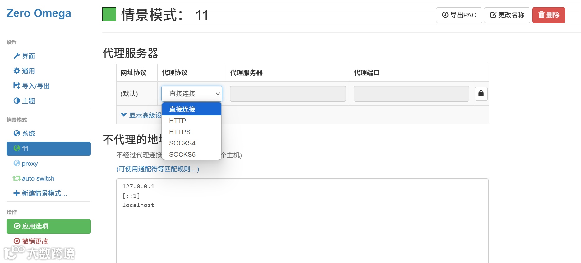Choose SOCKS4 from the protocol list
This screenshot has width=581, height=263.
(191, 143)
